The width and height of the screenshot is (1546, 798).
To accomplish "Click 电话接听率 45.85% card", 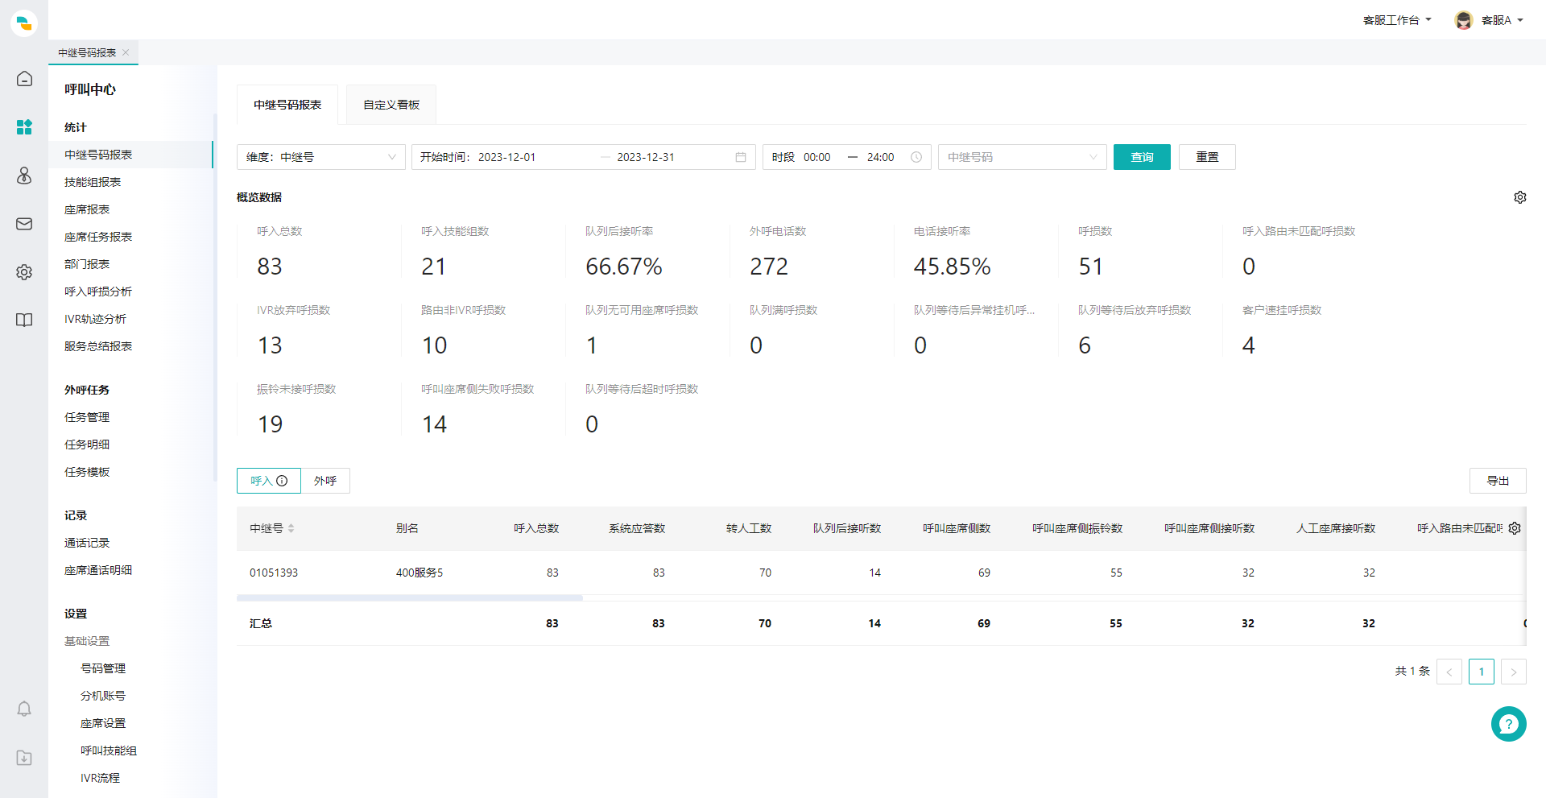I will [976, 251].
